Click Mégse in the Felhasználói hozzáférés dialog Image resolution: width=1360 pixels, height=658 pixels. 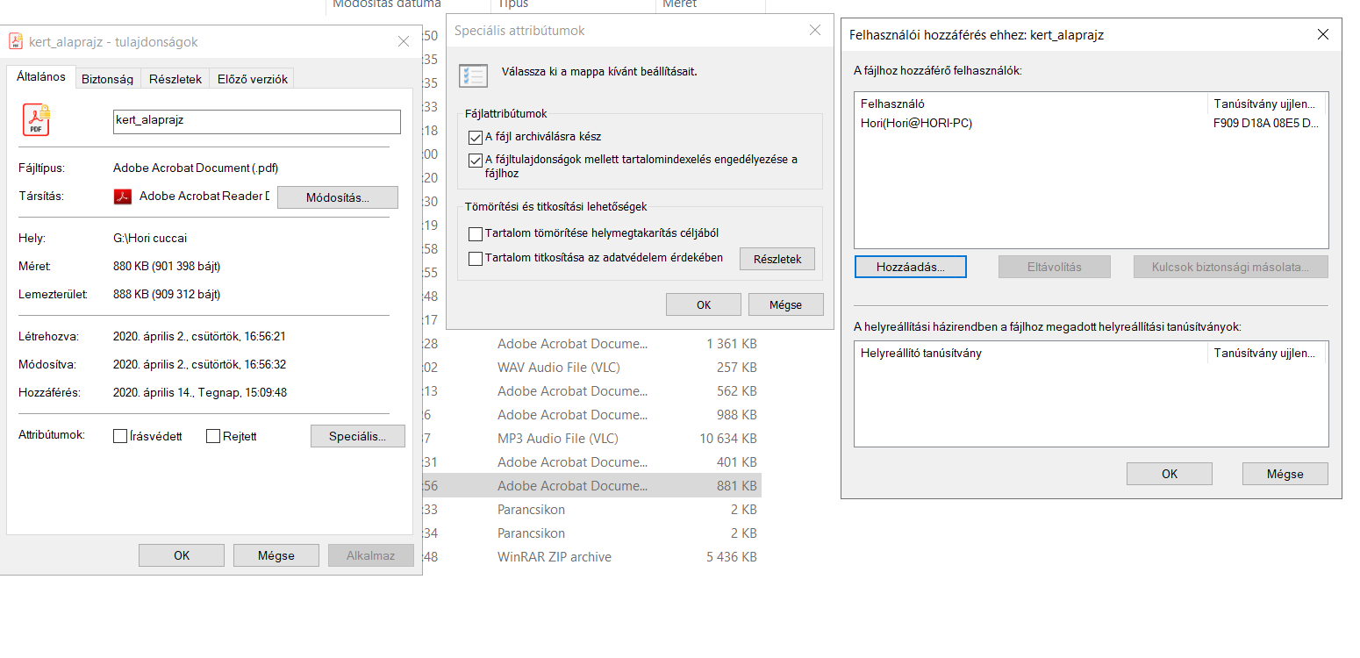click(x=1285, y=474)
